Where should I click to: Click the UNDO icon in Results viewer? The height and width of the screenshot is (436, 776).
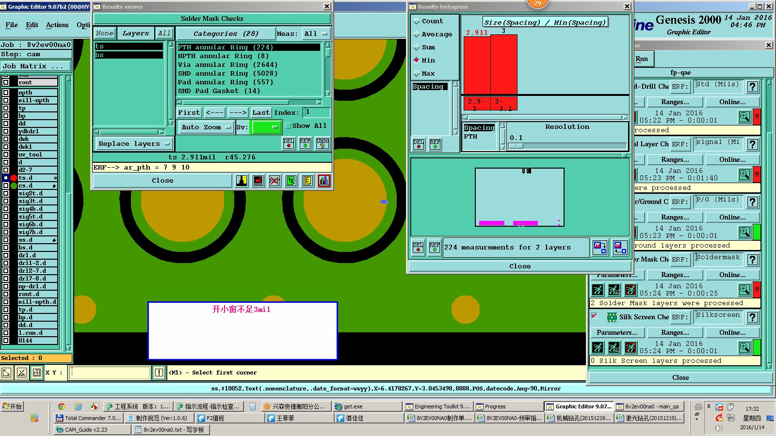point(323,143)
